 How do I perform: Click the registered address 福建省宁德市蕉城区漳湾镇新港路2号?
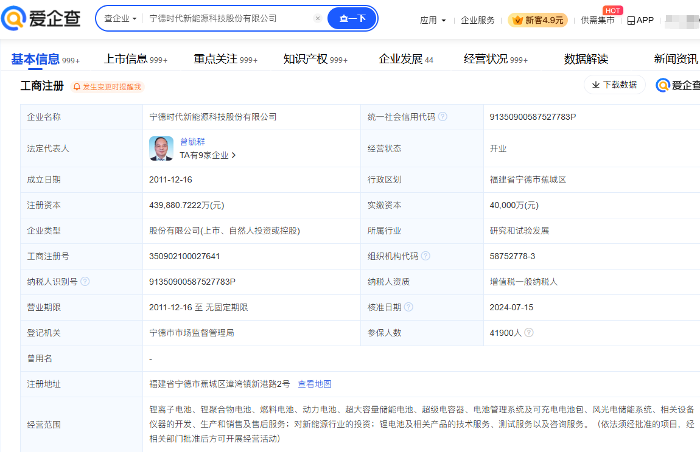220,384
